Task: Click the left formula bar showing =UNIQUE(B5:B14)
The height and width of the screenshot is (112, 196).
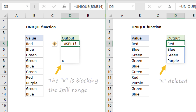Action: (x=88, y=6)
